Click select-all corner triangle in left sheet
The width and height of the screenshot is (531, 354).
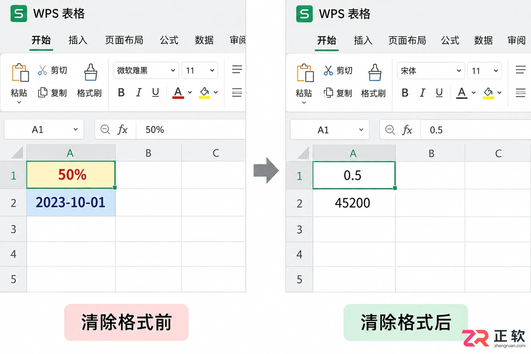17,152
